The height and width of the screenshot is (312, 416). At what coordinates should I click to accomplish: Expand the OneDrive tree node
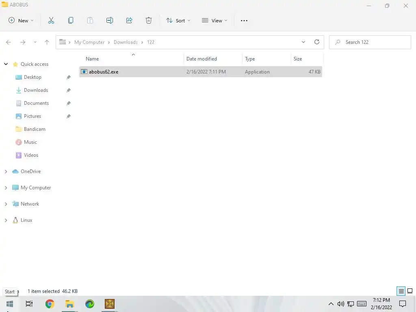[6, 172]
